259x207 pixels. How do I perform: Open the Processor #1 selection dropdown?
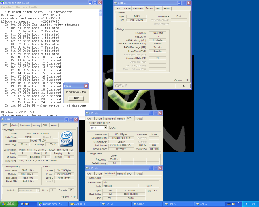click(x=38, y=190)
